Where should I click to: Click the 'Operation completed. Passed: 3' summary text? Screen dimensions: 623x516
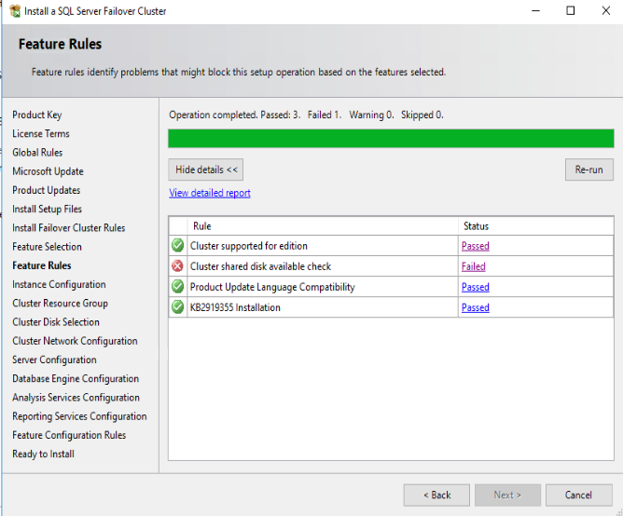(235, 115)
